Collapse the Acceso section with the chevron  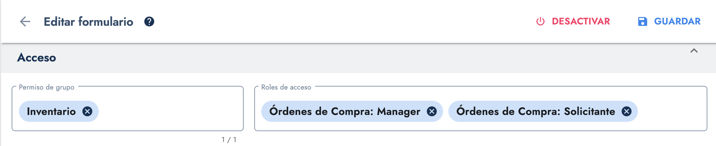[x=694, y=51]
